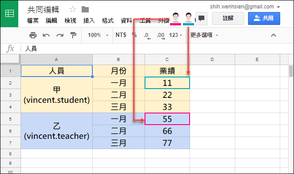Click cell containing 33
The height and width of the screenshot is (174, 294).
tap(167, 107)
